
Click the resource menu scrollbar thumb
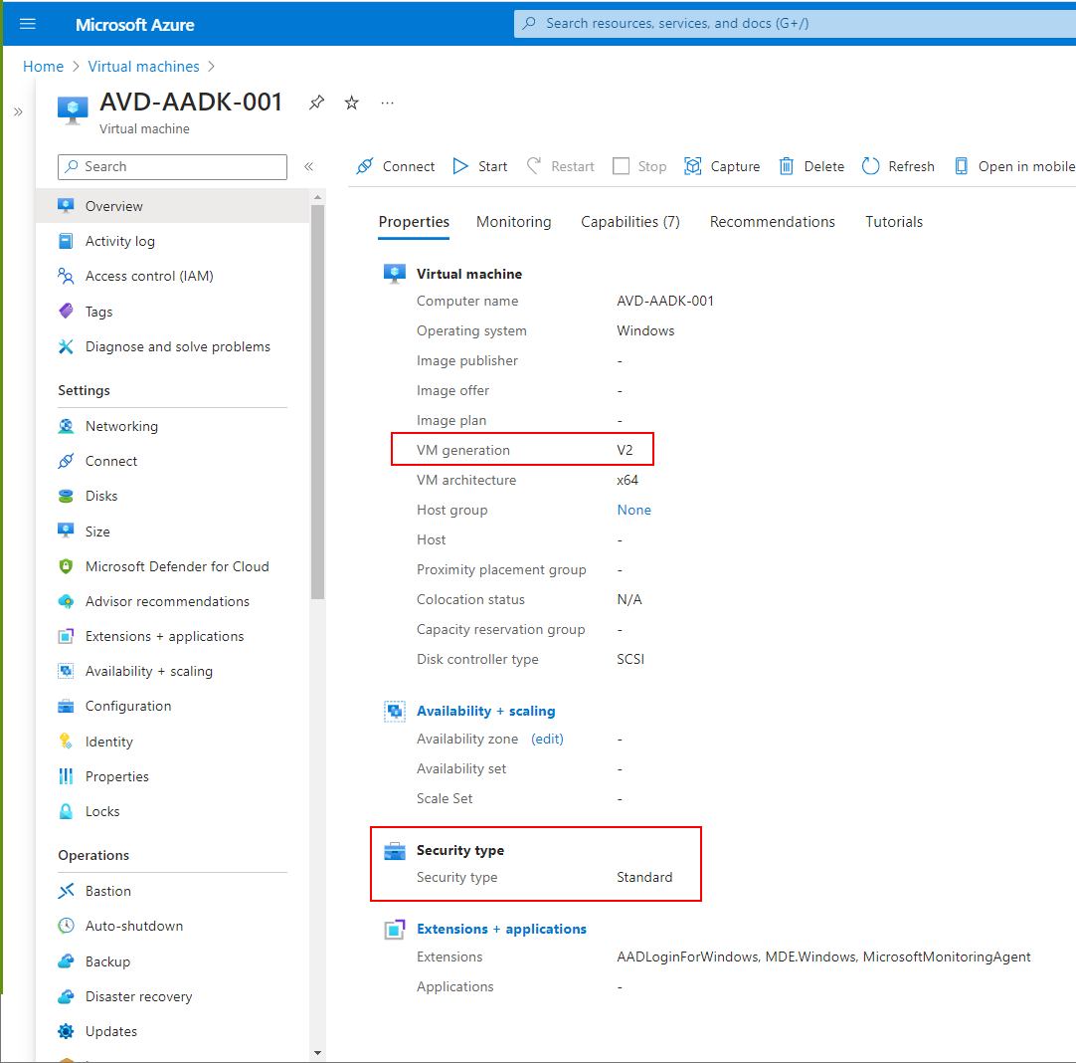317,402
